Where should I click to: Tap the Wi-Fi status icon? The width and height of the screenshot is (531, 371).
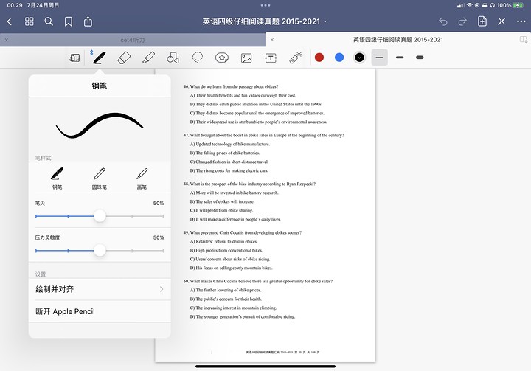pyautogui.click(x=469, y=5)
